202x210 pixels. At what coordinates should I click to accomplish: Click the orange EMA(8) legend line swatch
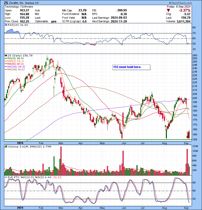pyautogui.click(x=6, y=61)
